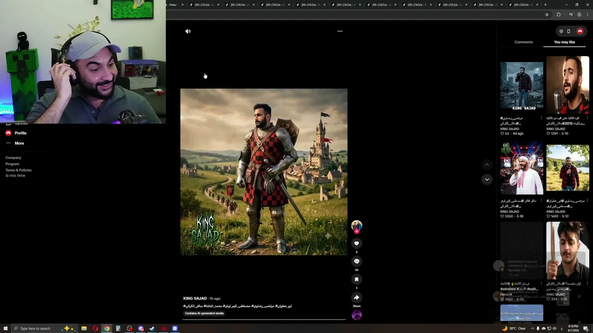This screenshot has height=333, width=593.
Task: Switch to the rightmost TikTok browser tab
Action: [523, 5]
